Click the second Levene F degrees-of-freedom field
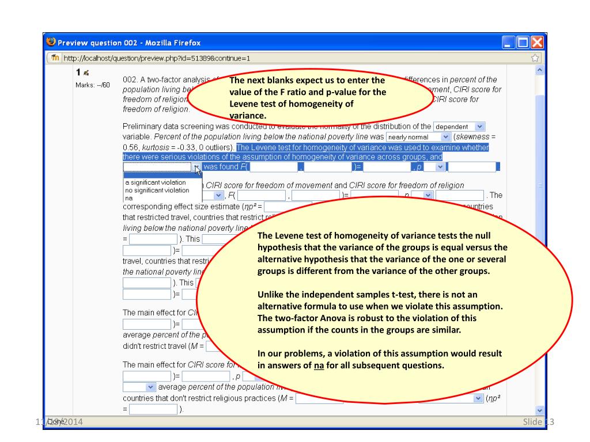 click(x=328, y=167)
